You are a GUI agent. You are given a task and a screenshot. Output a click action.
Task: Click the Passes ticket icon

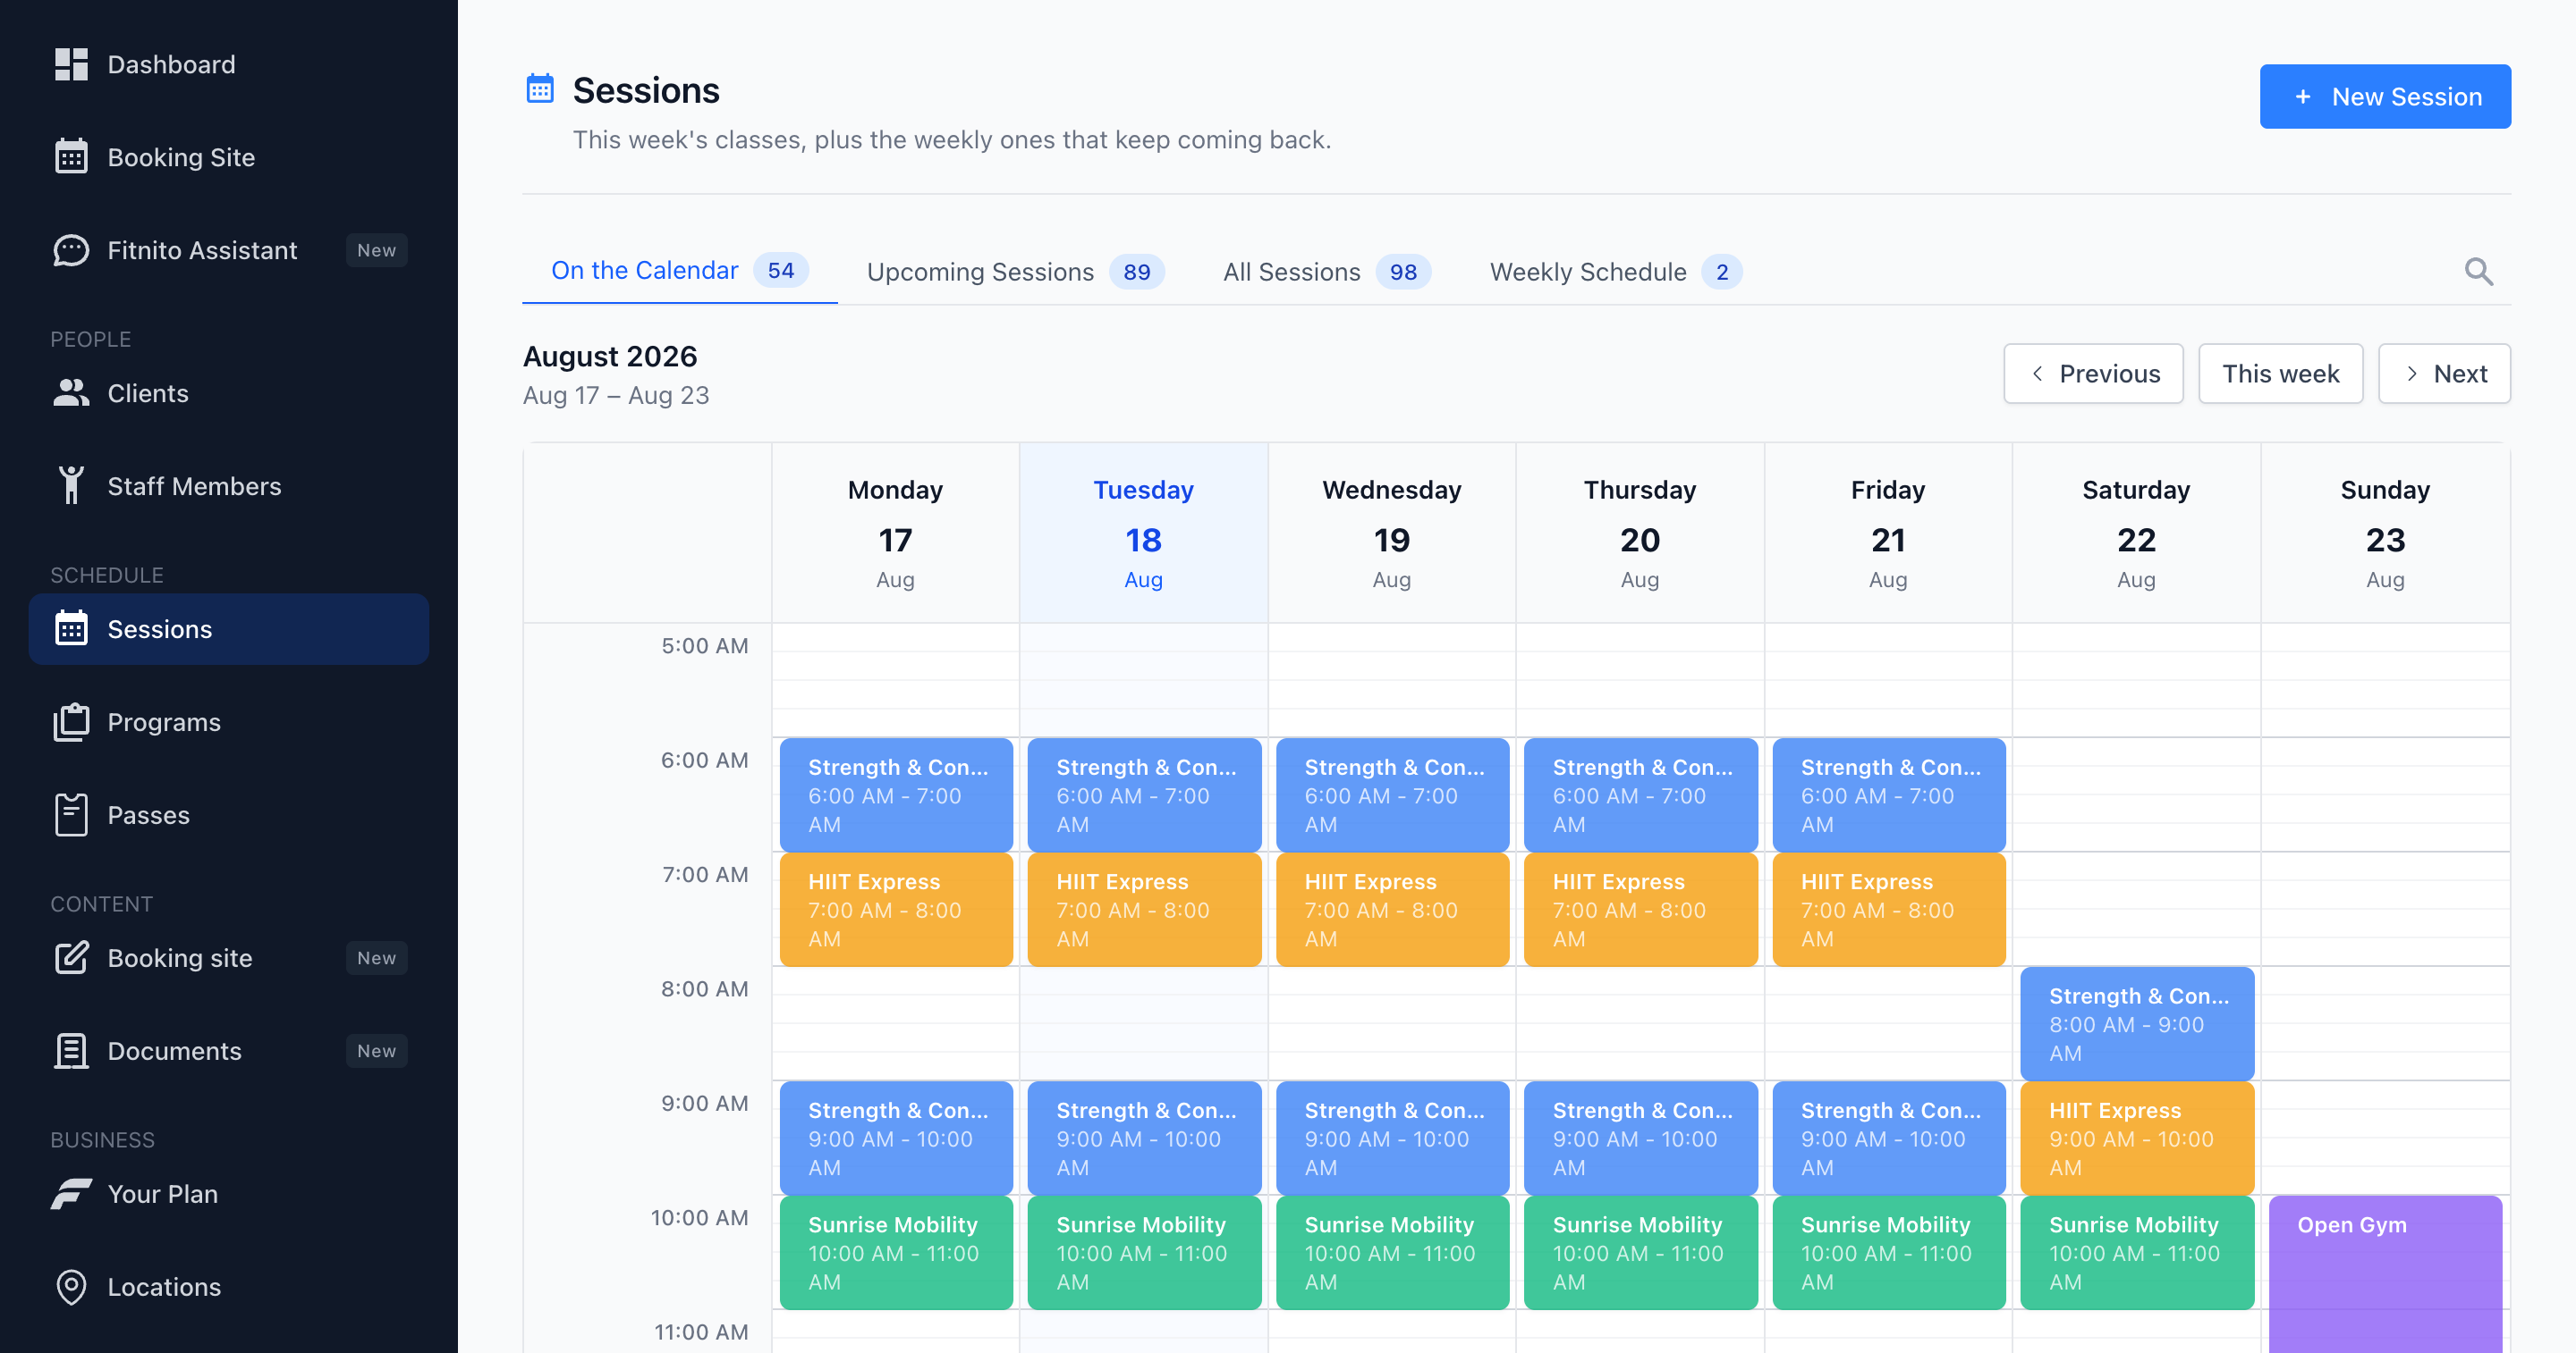[x=71, y=814]
